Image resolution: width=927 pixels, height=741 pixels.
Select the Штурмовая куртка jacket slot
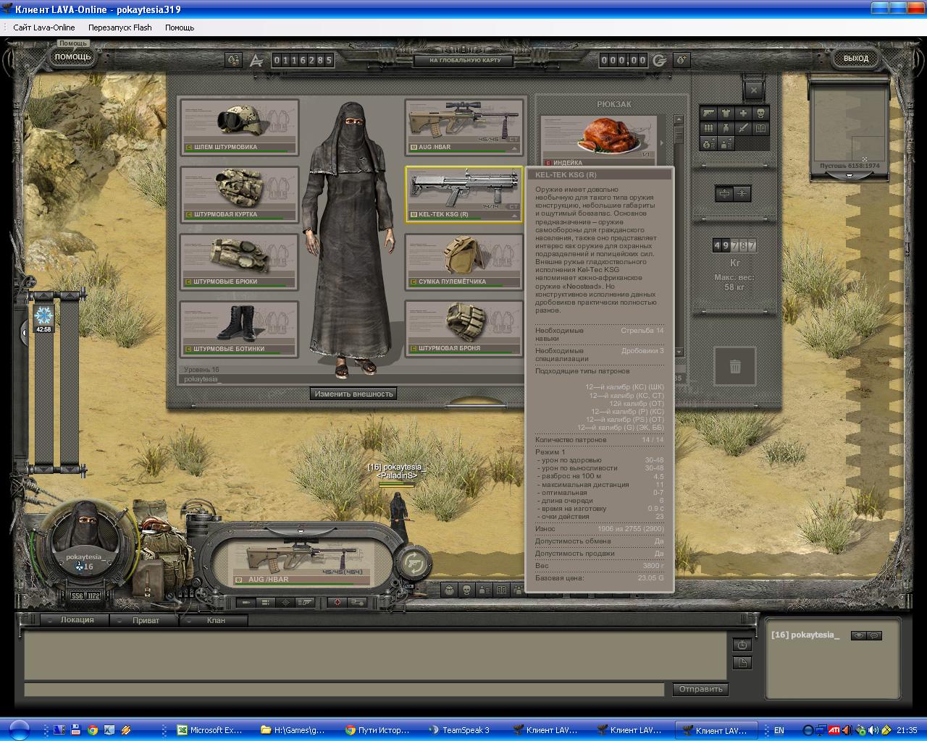pyautogui.click(x=240, y=195)
